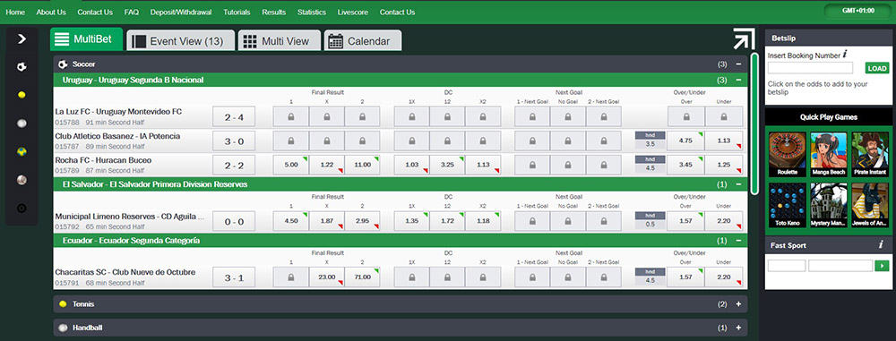Open Chacaritas SC - Club Nueve de Octubre match
The height and width of the screenshot is (341, 896).
[125, 272]
